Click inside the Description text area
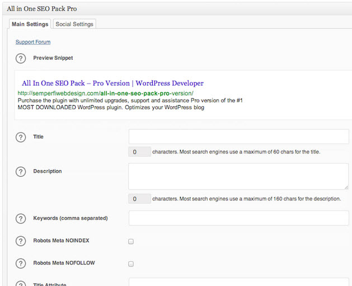The image size is (352, 286). point(238,176)
